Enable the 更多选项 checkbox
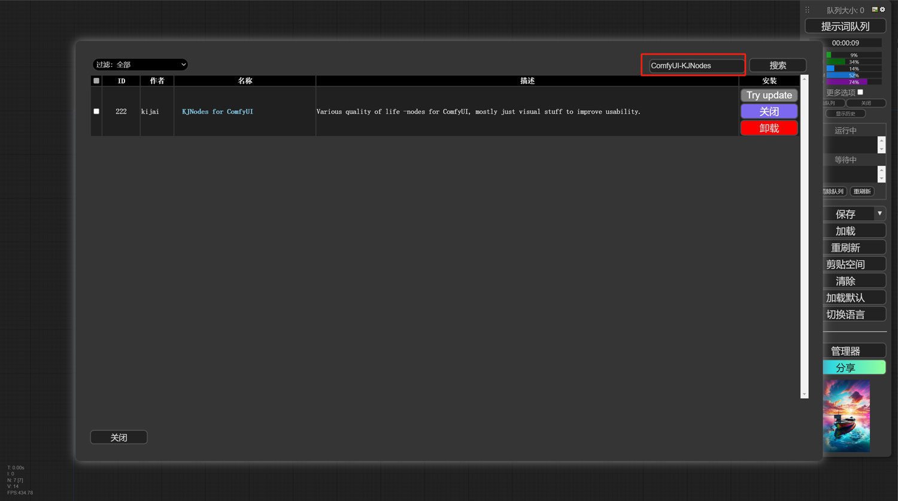Screen dimensions: 898x501 860,92
